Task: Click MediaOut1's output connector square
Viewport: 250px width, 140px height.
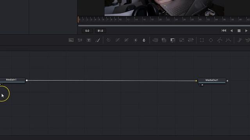Action: pos(227,81)
